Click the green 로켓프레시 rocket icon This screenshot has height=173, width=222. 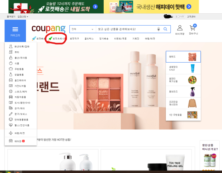tap(50, 38)
